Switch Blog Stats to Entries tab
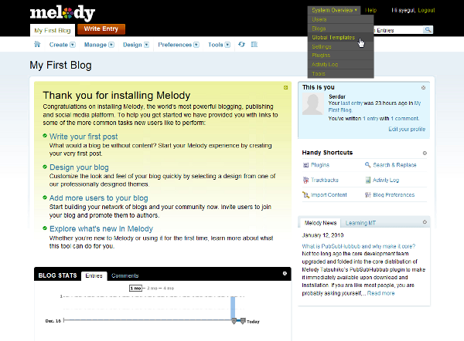This screenshot has width=464, height=341. pos(94,275)
